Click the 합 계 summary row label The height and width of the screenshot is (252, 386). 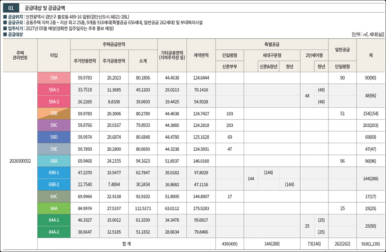coord(126,244)
